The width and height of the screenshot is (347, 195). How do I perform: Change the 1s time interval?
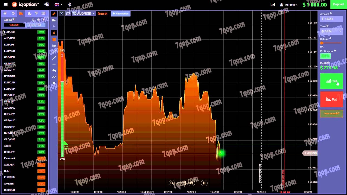54,27
